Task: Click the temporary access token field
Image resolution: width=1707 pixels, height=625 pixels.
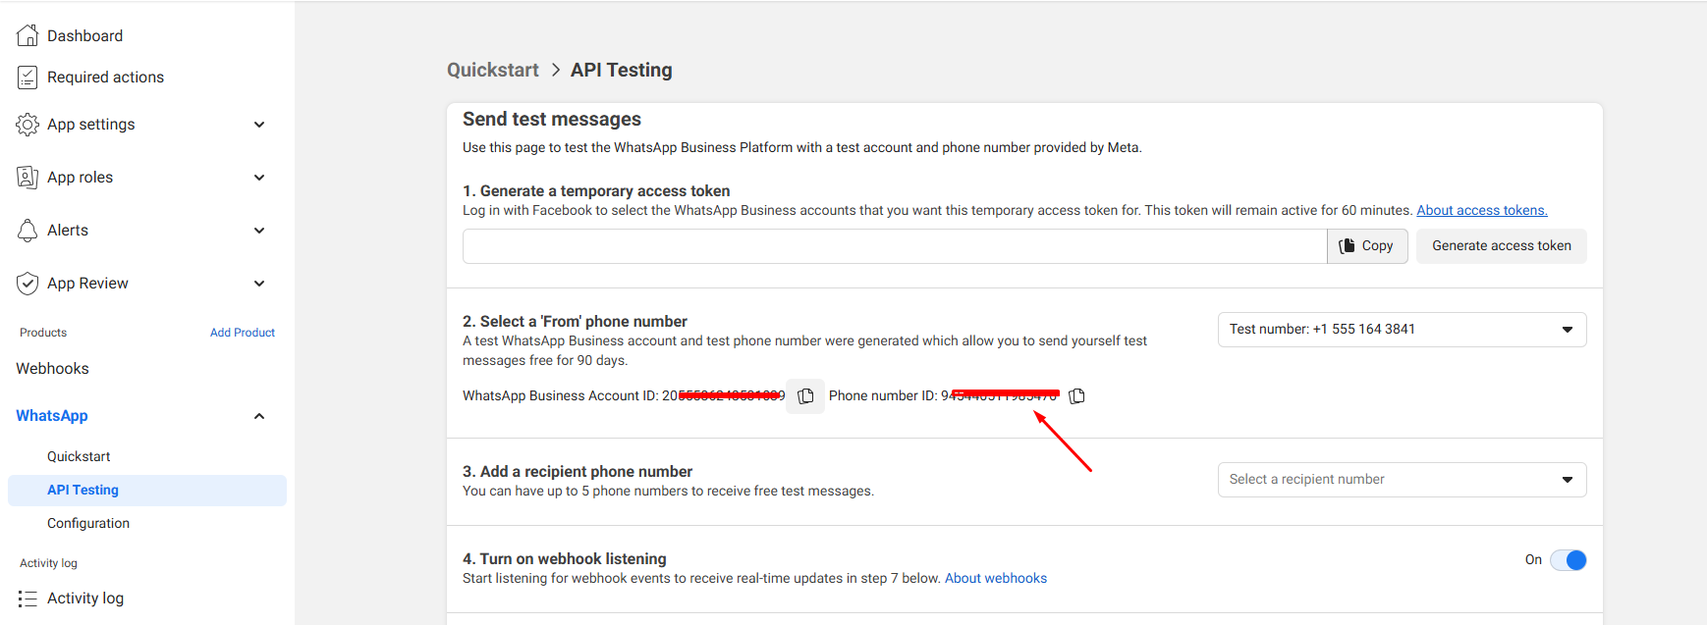Action: [x=894, y=246]
